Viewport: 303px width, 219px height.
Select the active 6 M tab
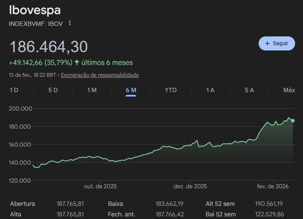(131, 90)
